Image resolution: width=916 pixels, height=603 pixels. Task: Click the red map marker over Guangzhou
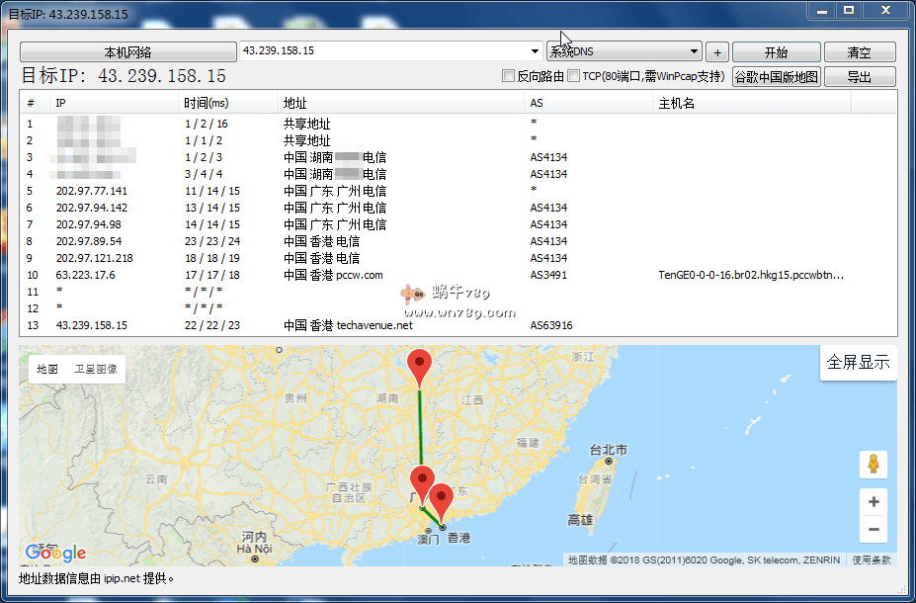[422, 482]
